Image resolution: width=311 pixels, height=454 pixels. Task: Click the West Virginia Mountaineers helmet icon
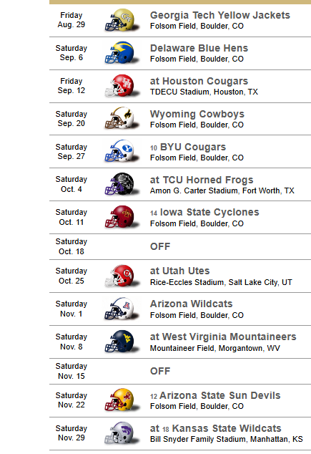(122, 342)
